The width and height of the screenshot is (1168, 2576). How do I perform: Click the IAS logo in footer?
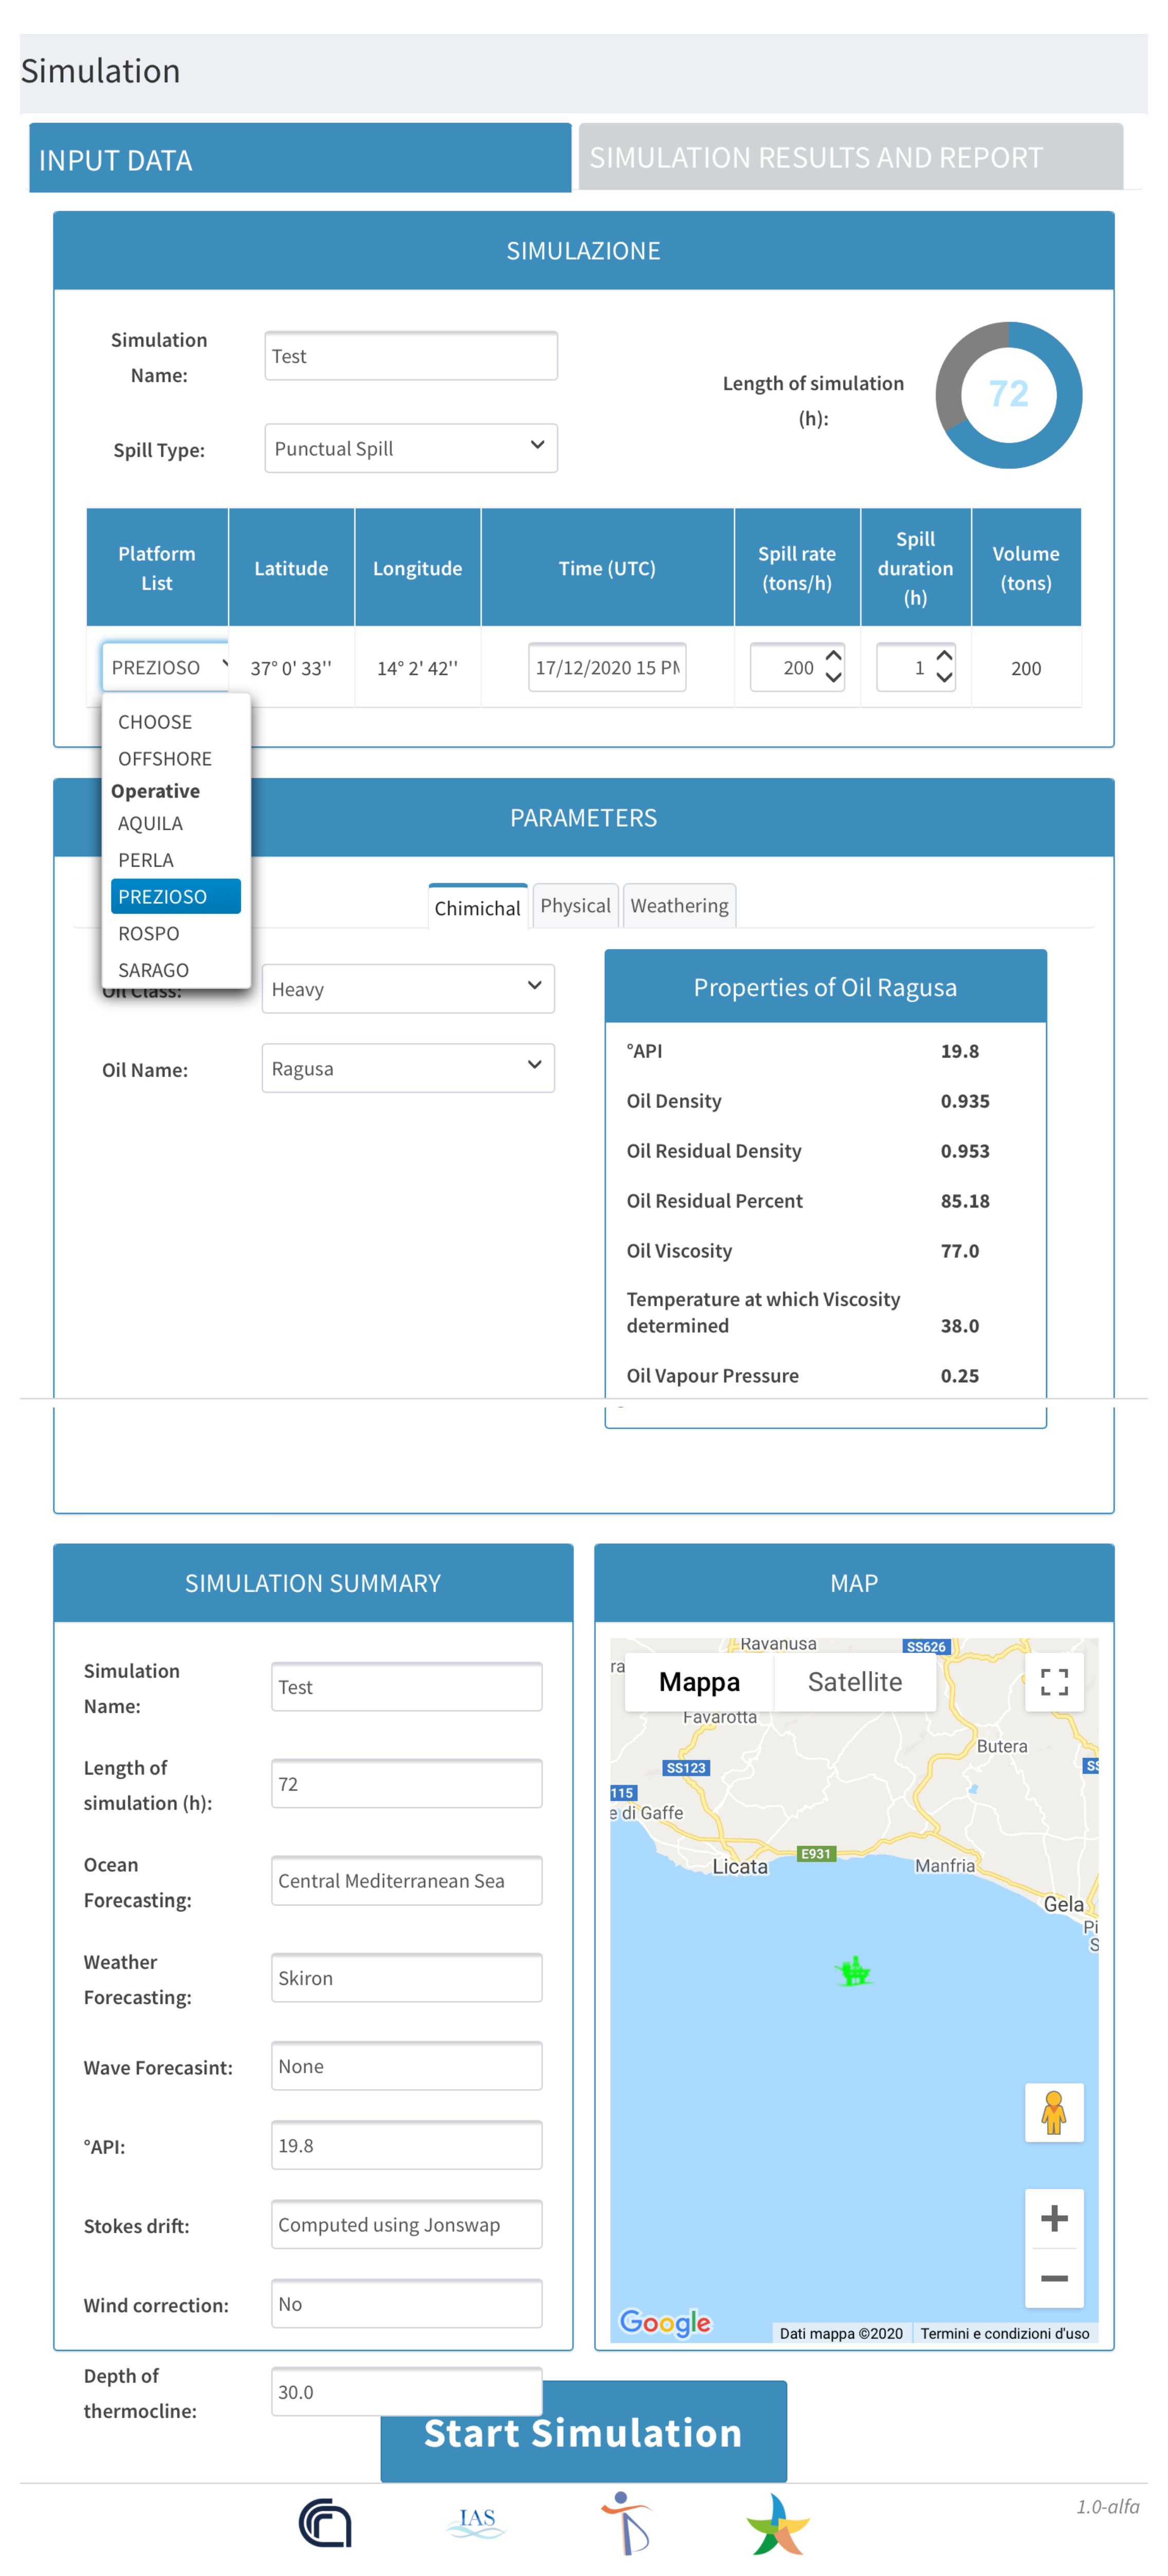[x=476, y=2521]
